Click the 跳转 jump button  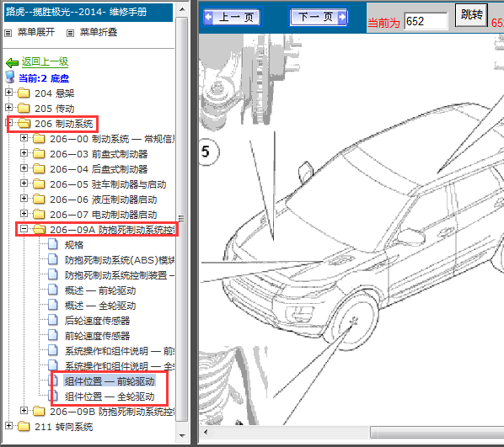click(471, 15)
